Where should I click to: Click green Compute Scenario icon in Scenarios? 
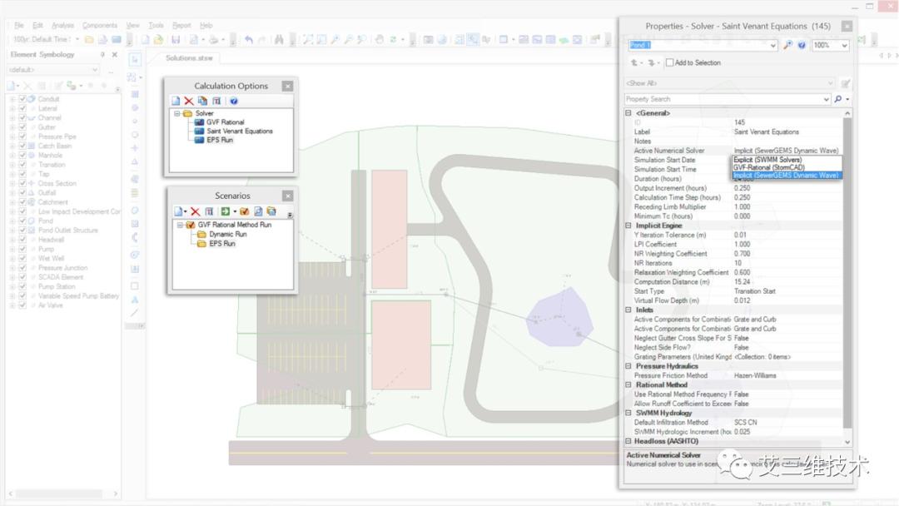pyautogui.click(x=225, y=211)
